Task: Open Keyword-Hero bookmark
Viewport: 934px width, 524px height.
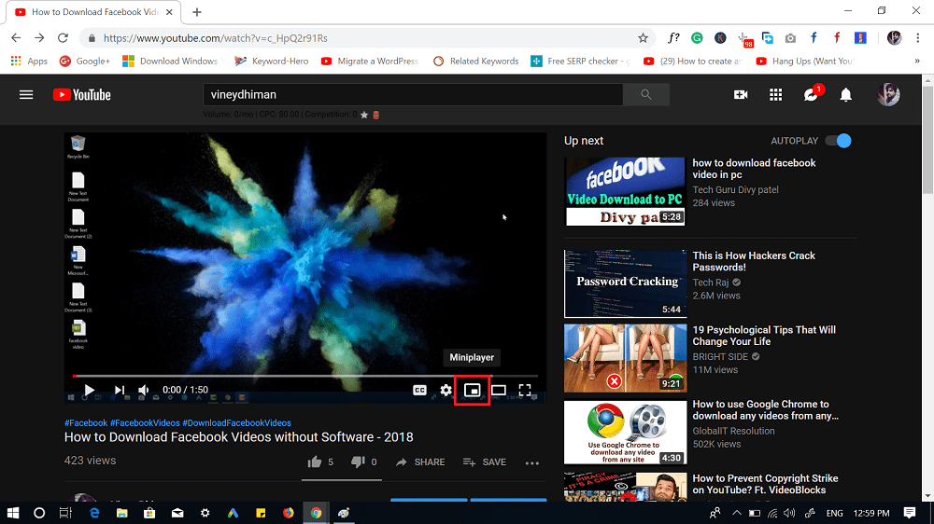Action: coord(272,62)
